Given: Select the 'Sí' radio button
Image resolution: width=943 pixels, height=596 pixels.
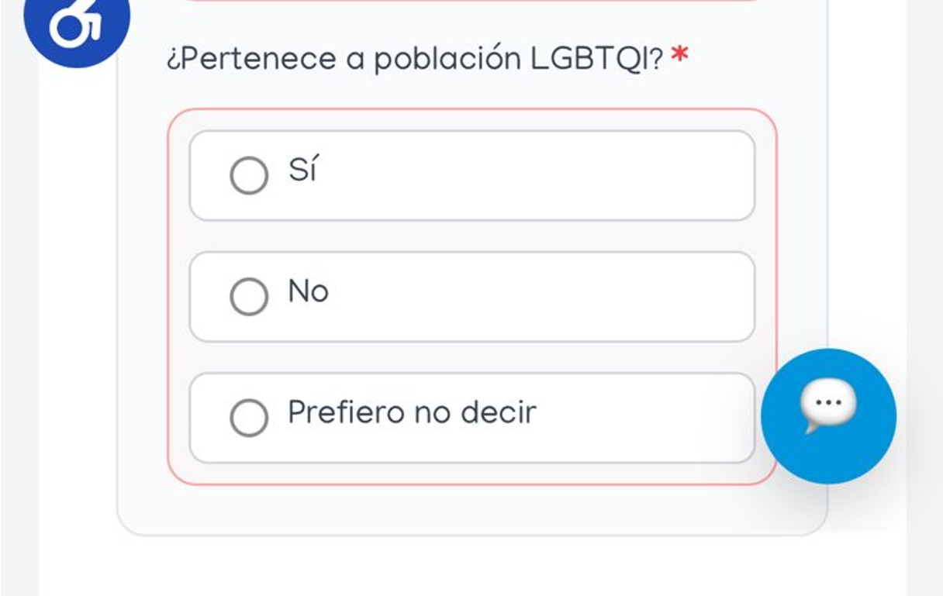Looking at the screenshot, I should tap(248, 176).
